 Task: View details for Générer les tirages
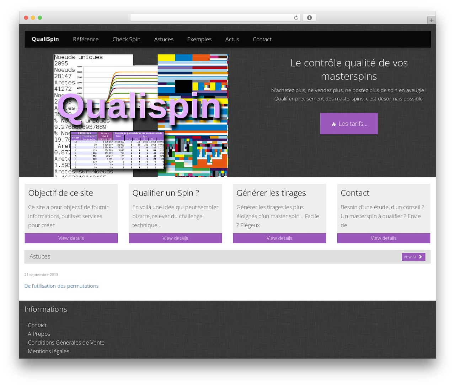click(x=279, y=238)
